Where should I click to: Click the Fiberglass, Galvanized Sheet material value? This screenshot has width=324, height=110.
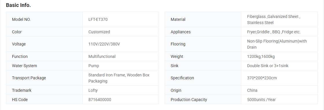(274, 19)
